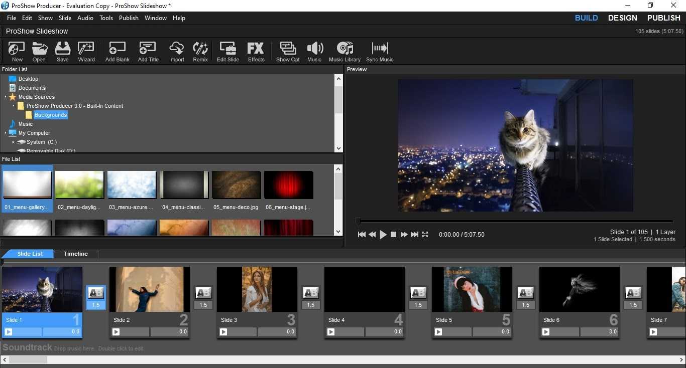Click the Remix toolbar icon
Viewport: 686px width, 368px height.
(x=200, y=51)
